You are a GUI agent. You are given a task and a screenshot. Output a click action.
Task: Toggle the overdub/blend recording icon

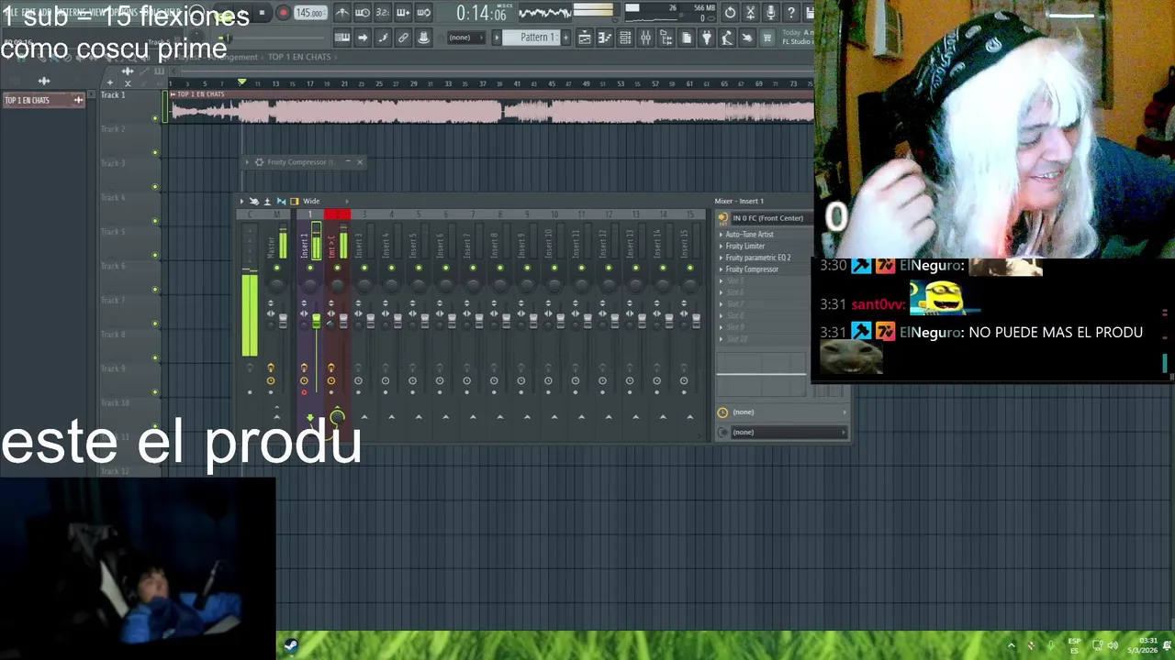click(x=403, y=13)
